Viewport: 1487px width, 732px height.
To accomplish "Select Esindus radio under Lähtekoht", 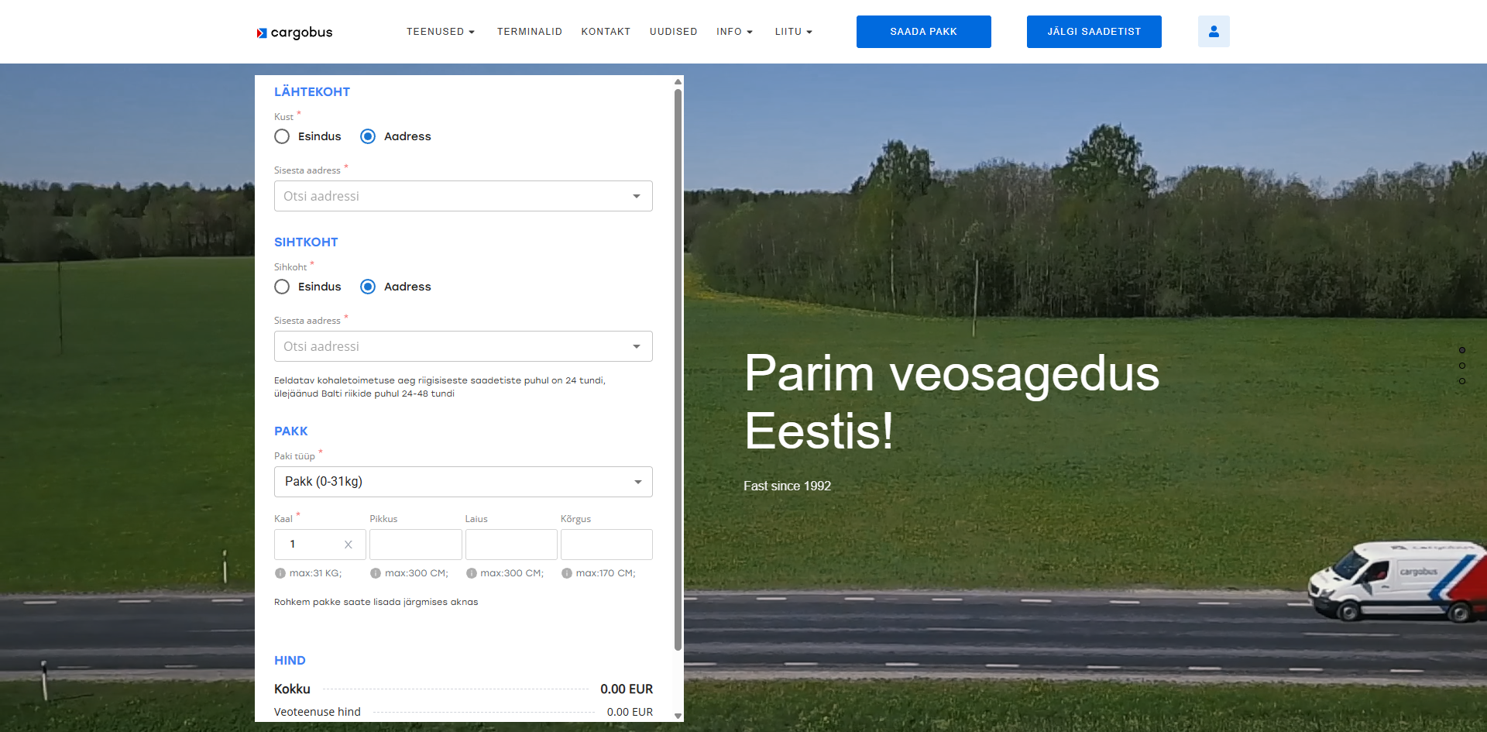I will [x=282, y=136].
